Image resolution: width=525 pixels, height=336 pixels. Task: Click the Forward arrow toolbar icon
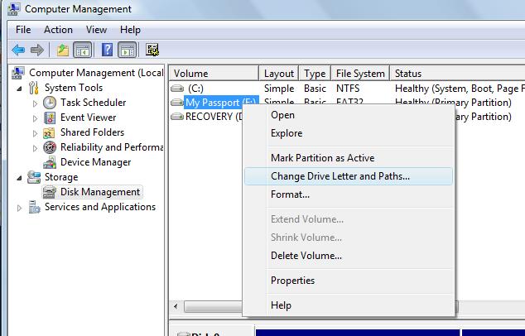(x=37, y=50)
